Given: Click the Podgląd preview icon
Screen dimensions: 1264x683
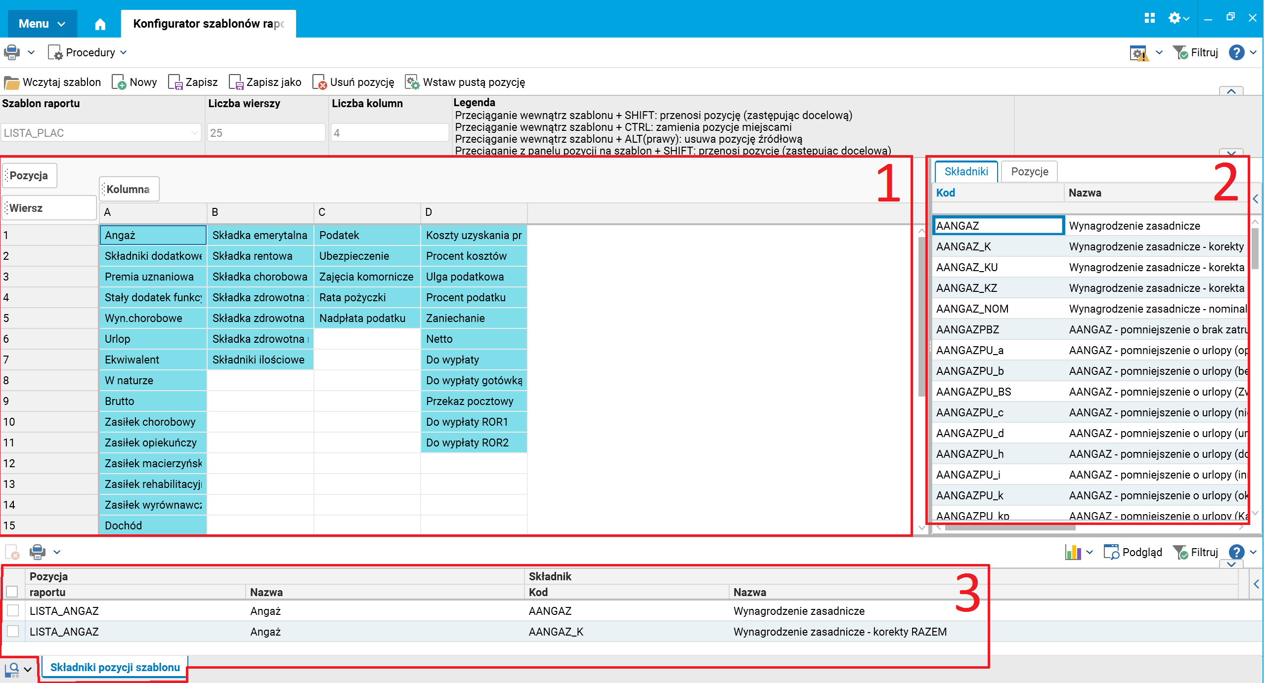Looking at the screenshot, I should pos(1111,552).
